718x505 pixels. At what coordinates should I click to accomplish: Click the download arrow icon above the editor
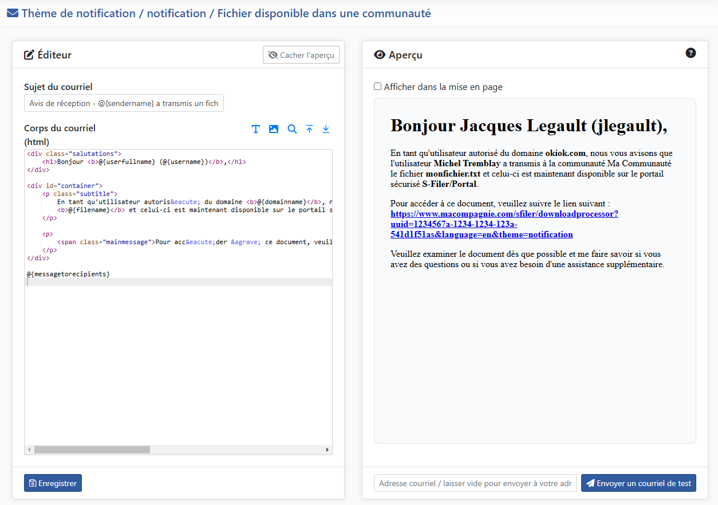[x=326, y=129]
